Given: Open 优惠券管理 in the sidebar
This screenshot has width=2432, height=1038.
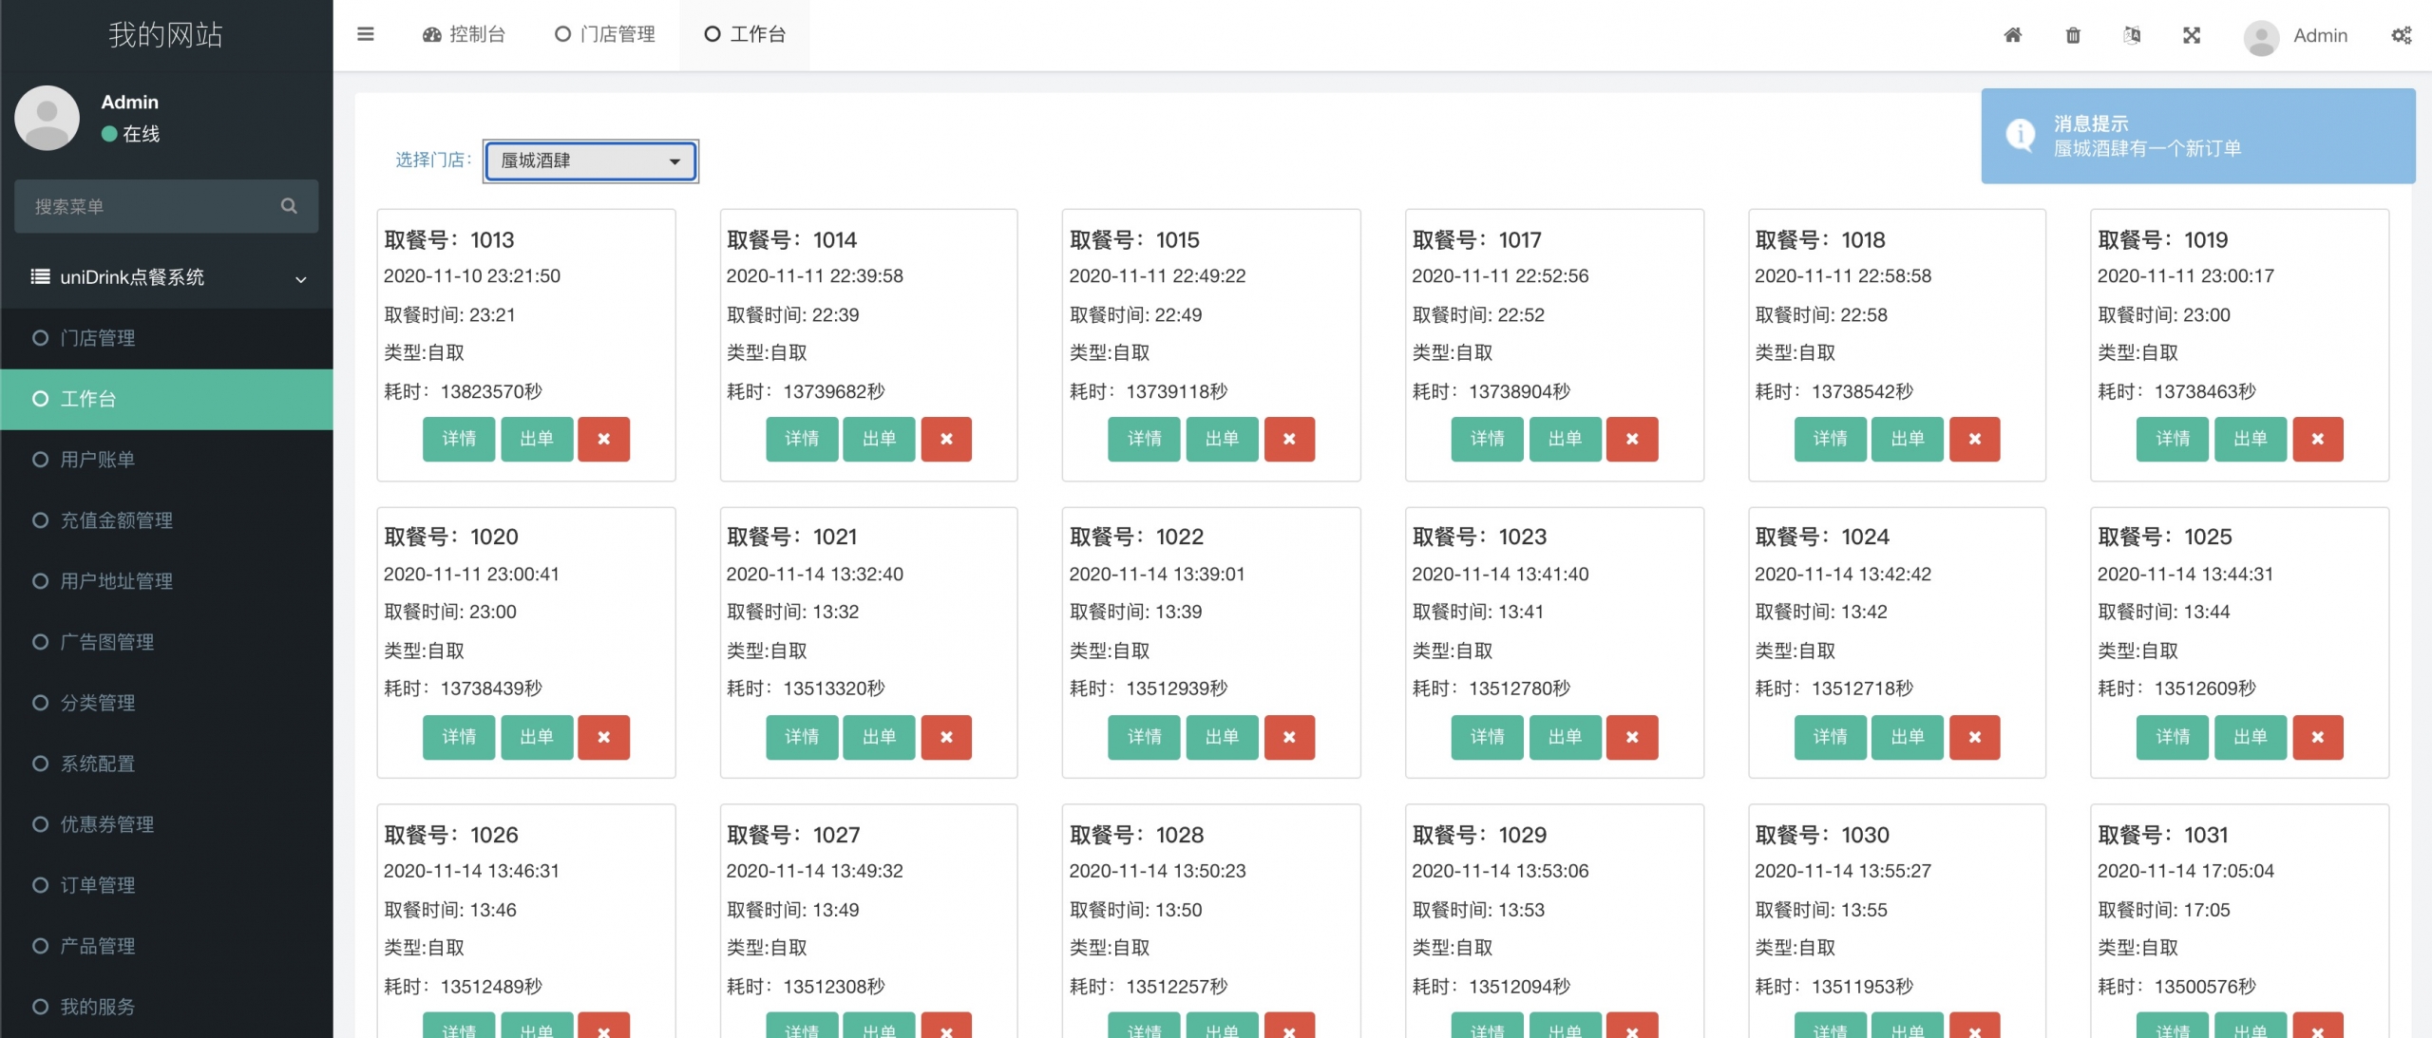Looking at the screenshot, I should pos(166,824).
